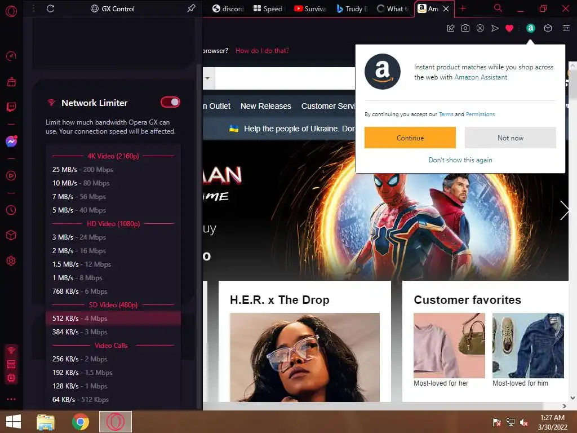The image size is (577, 433).
Task: Open sidebar three-dot more options
Action: [11, 399]
